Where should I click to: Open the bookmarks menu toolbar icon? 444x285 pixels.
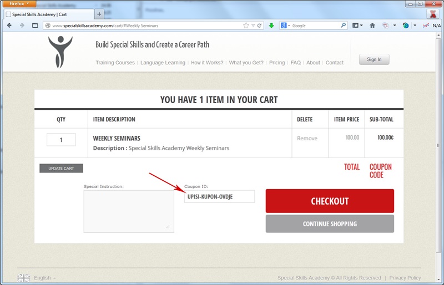coord(355,26)
